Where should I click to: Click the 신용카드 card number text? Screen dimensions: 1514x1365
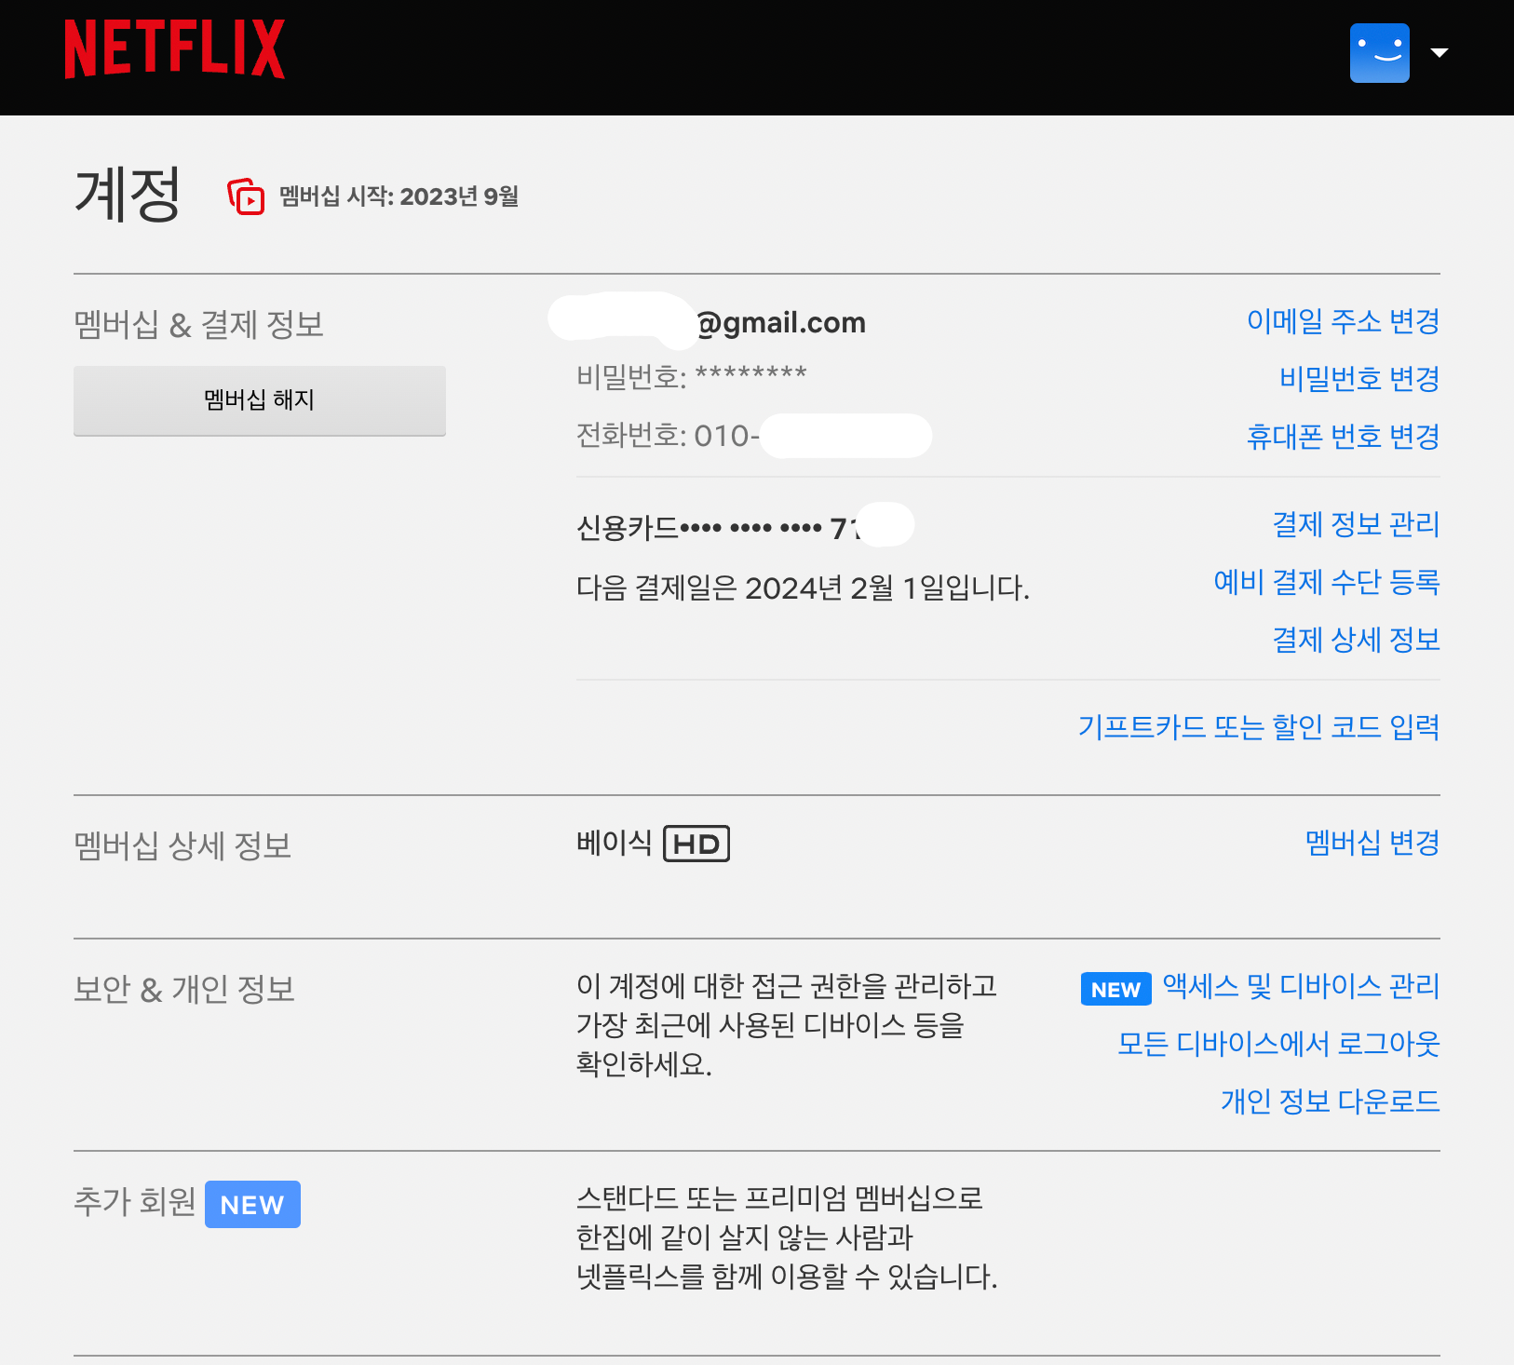[x=719, y=528]
